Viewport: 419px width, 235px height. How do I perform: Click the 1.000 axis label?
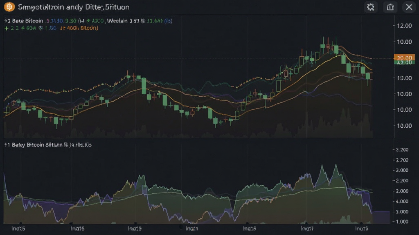point(402,222)
